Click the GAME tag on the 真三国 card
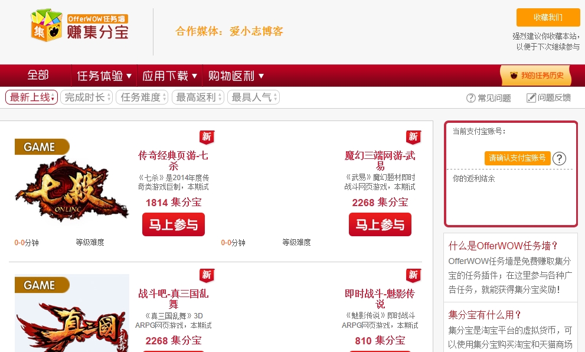 (42, 285)
